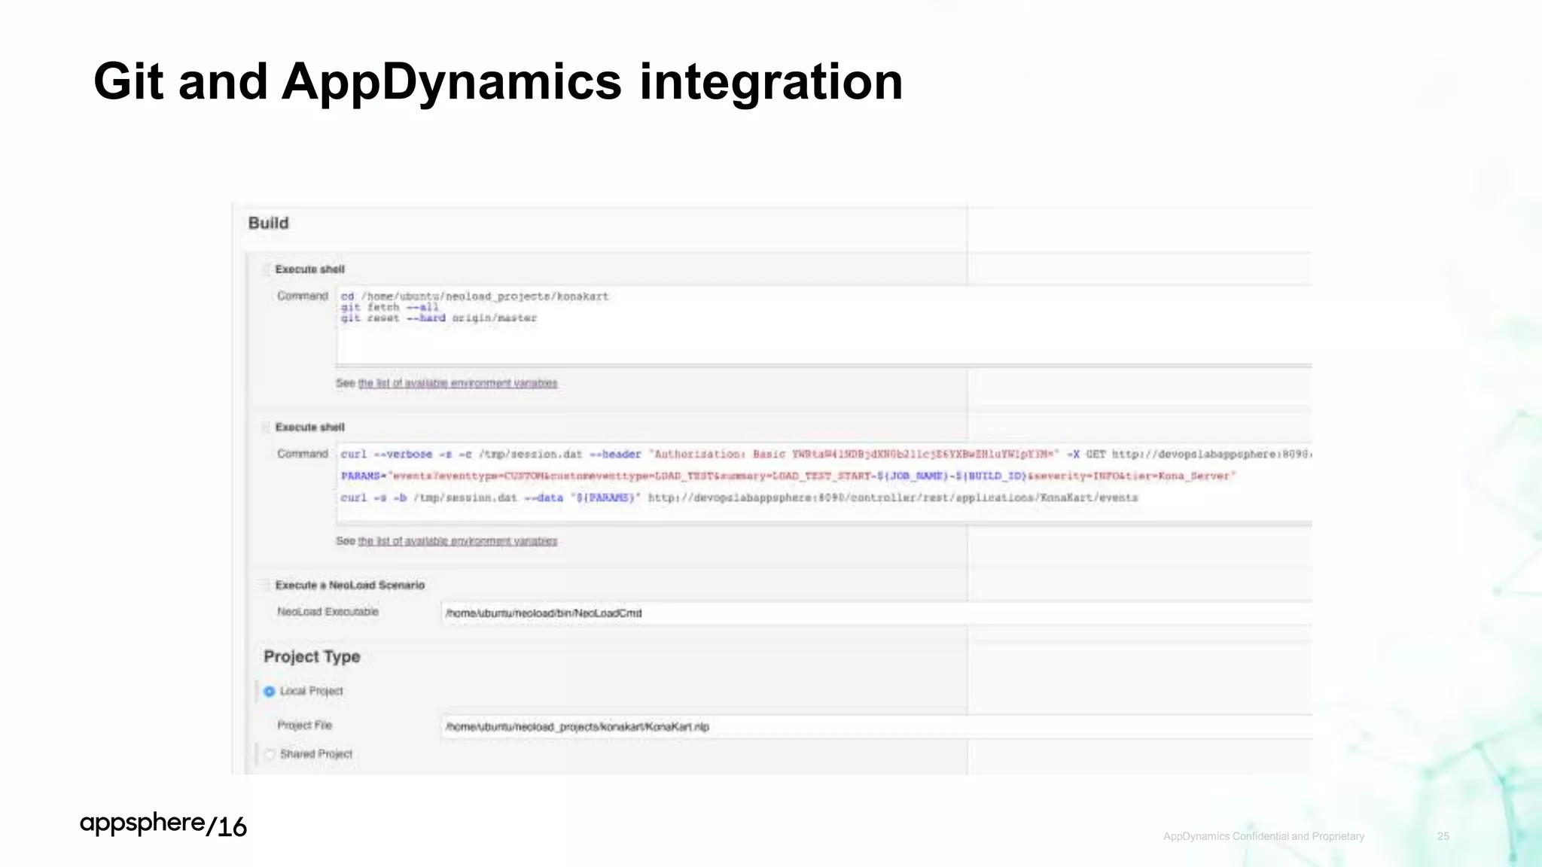Click the slide title 'Git and AppDynamics integration'
This screenshot has height=867, width=1542.
(x=498, y=81)
